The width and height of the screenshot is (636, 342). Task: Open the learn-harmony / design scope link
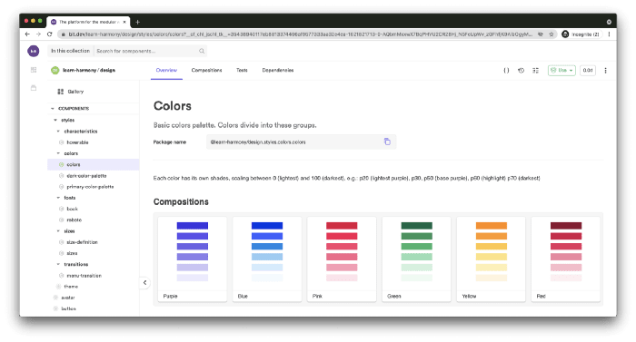(x=89, y=71)
